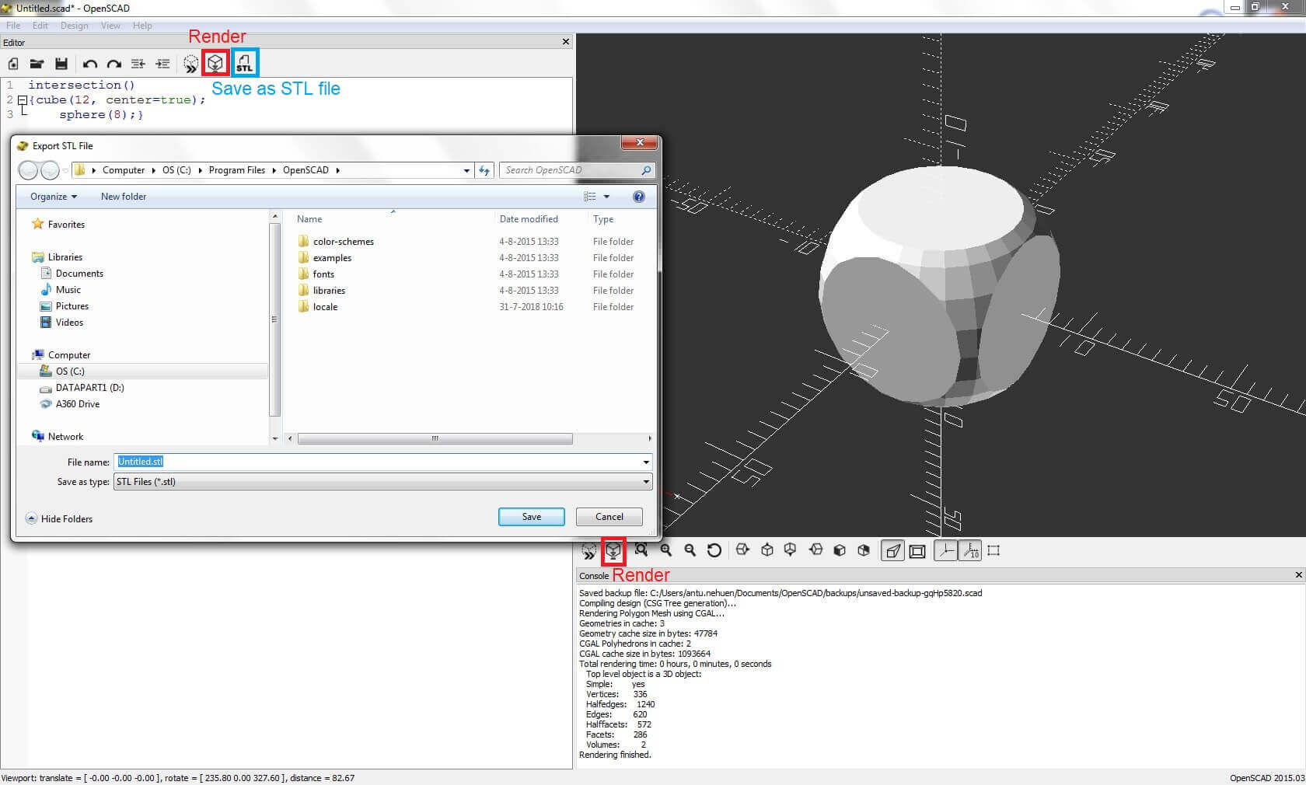Cancel the Export STL File dialog

pyautogui.click(x=609, y=517)
